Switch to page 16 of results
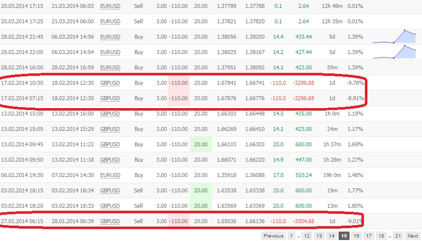 356,236
